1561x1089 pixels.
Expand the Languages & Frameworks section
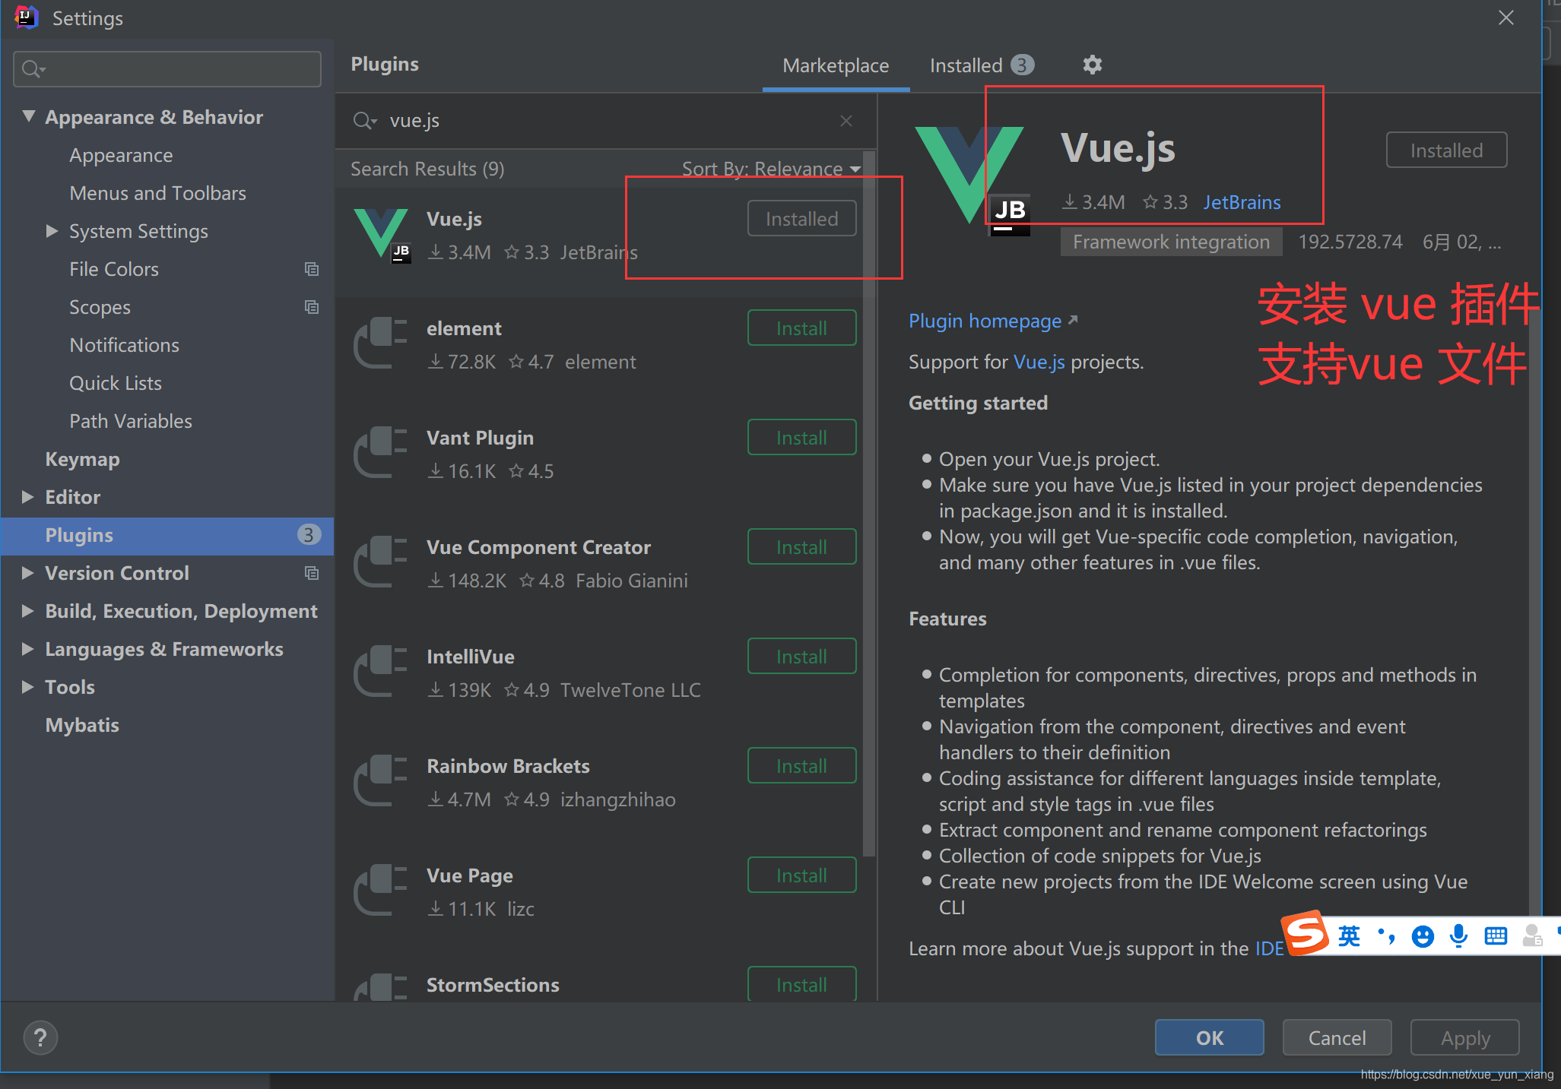pyautogui.click(x=28, y=649)
